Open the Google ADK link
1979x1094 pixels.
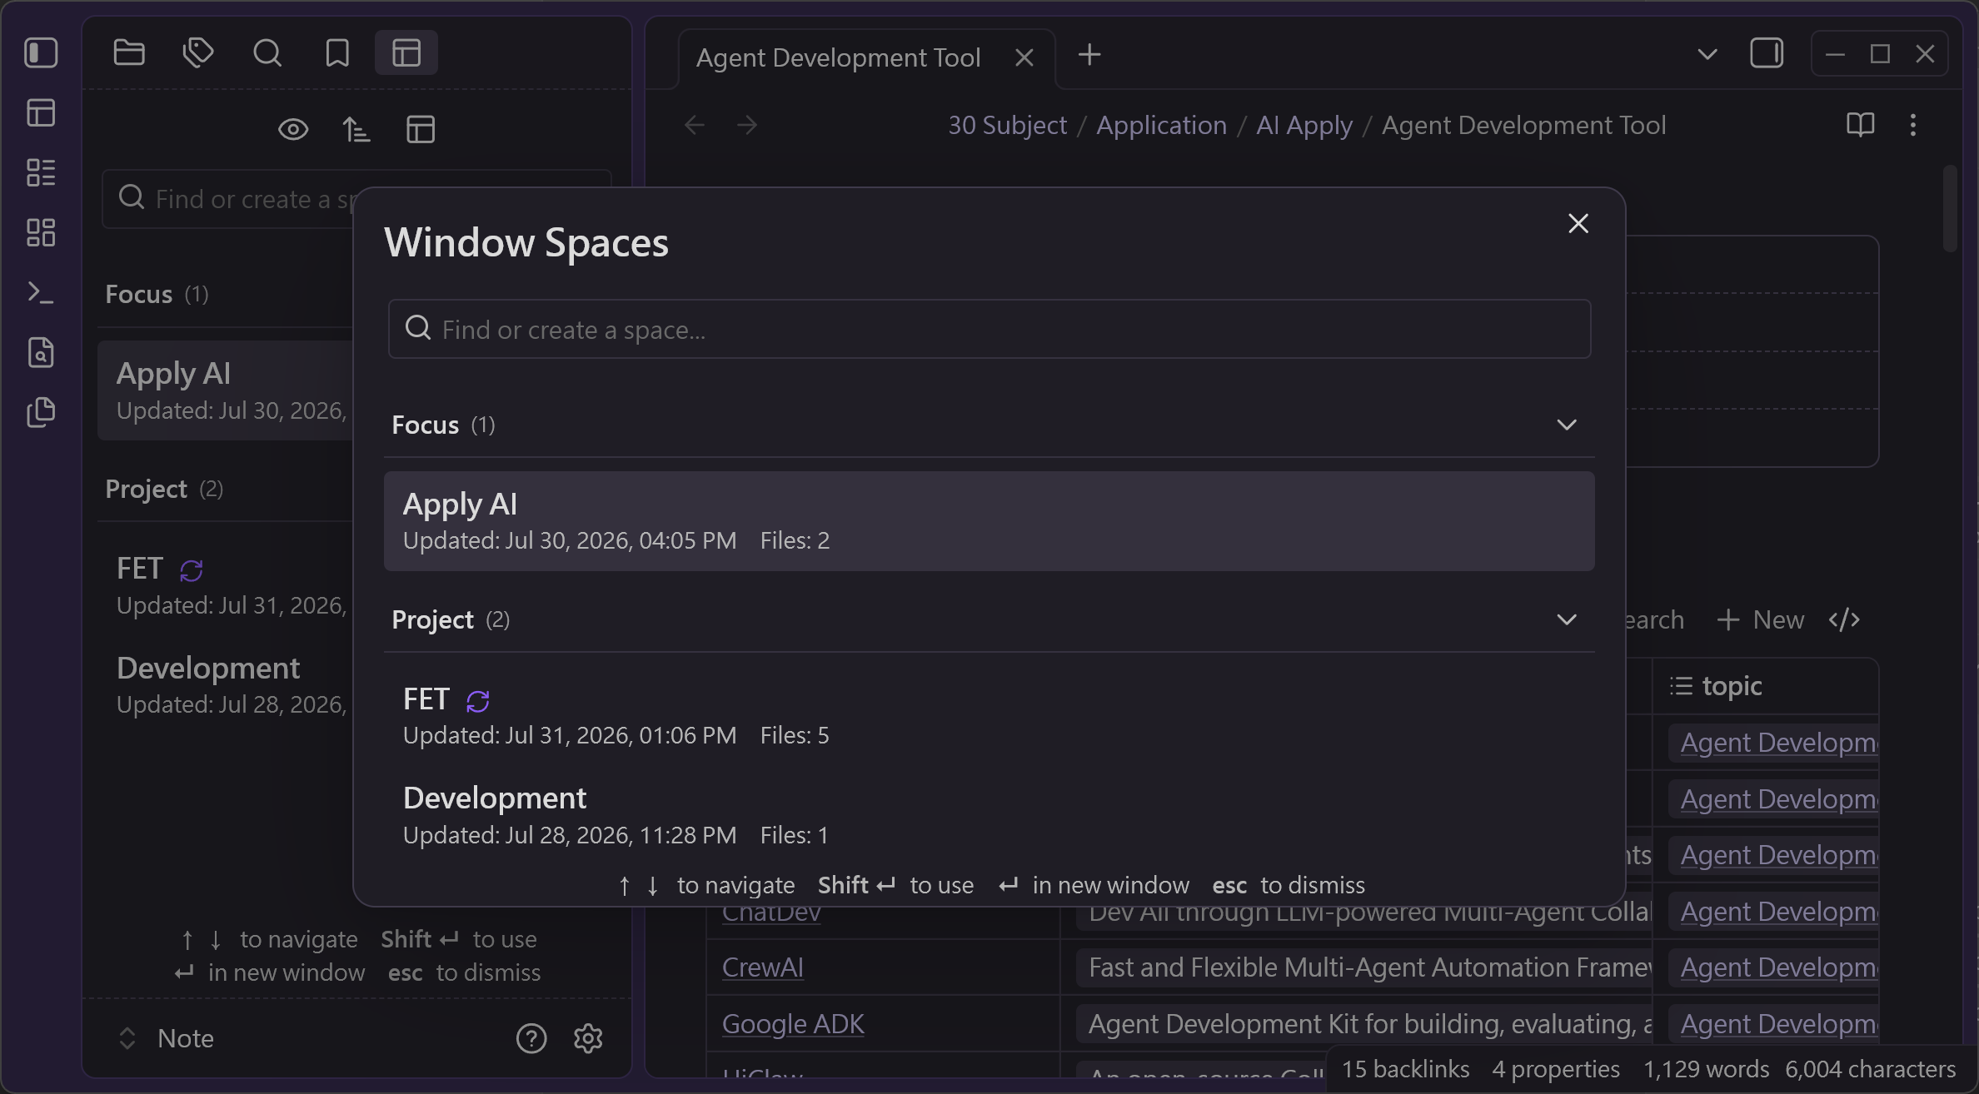(793, 1024)
